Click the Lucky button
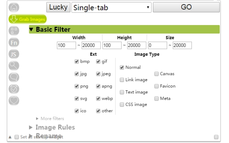Viewport: 229px width, 143px height. click(58, 7)
